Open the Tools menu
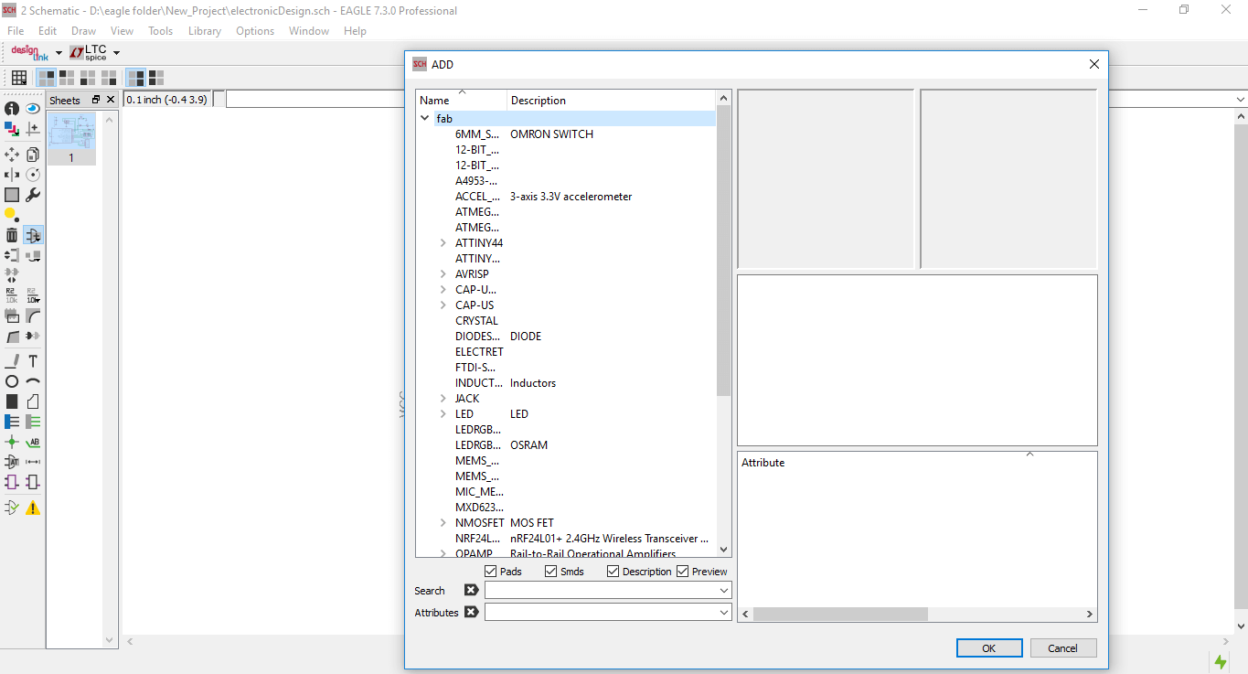The height and width of the screenshot is (674, 1248). pos(160,30)
